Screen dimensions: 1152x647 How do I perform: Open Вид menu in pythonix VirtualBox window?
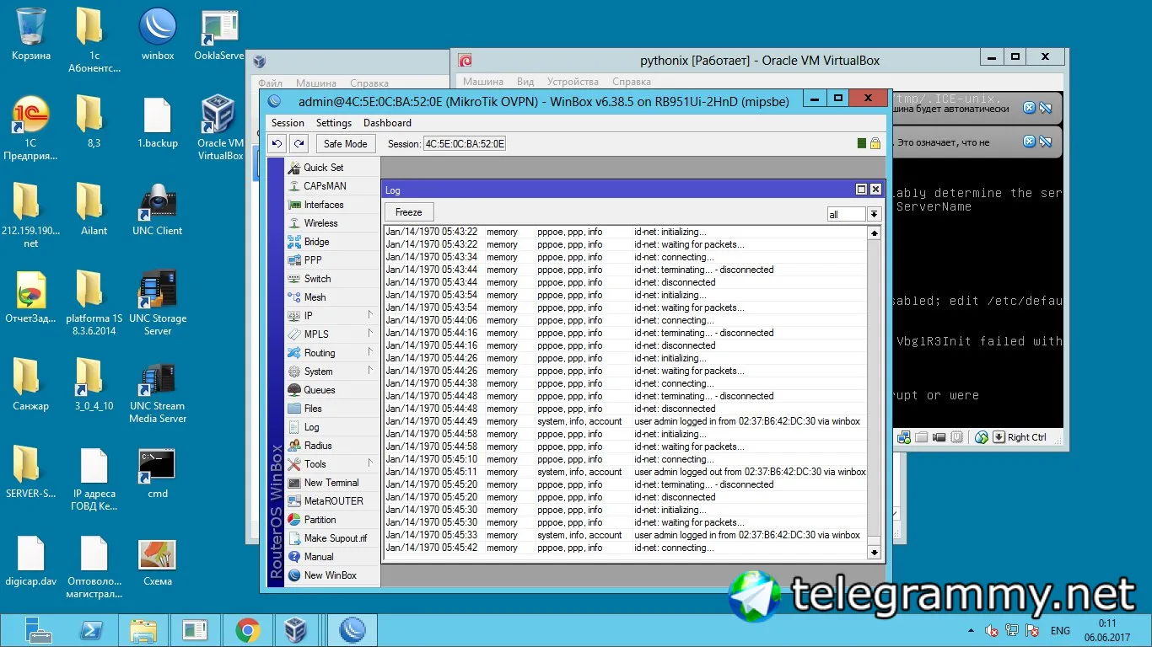coord(525,82)
